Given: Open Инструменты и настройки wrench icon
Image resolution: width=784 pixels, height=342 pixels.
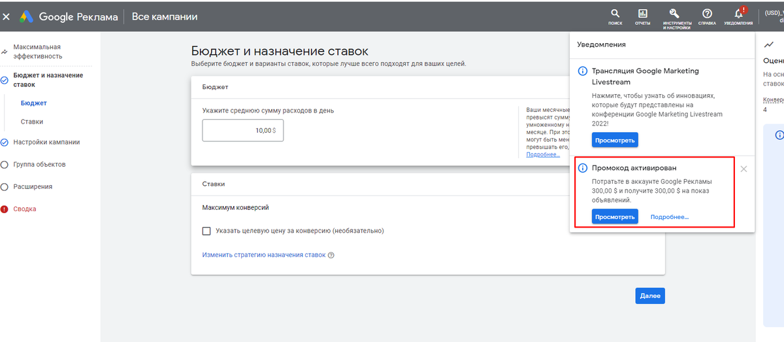Looking at the screenshot, I should (677, 18).
